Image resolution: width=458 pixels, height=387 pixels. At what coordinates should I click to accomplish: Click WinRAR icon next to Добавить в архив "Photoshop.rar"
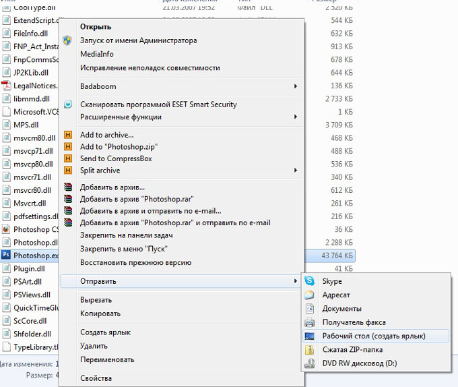(68, 199)
